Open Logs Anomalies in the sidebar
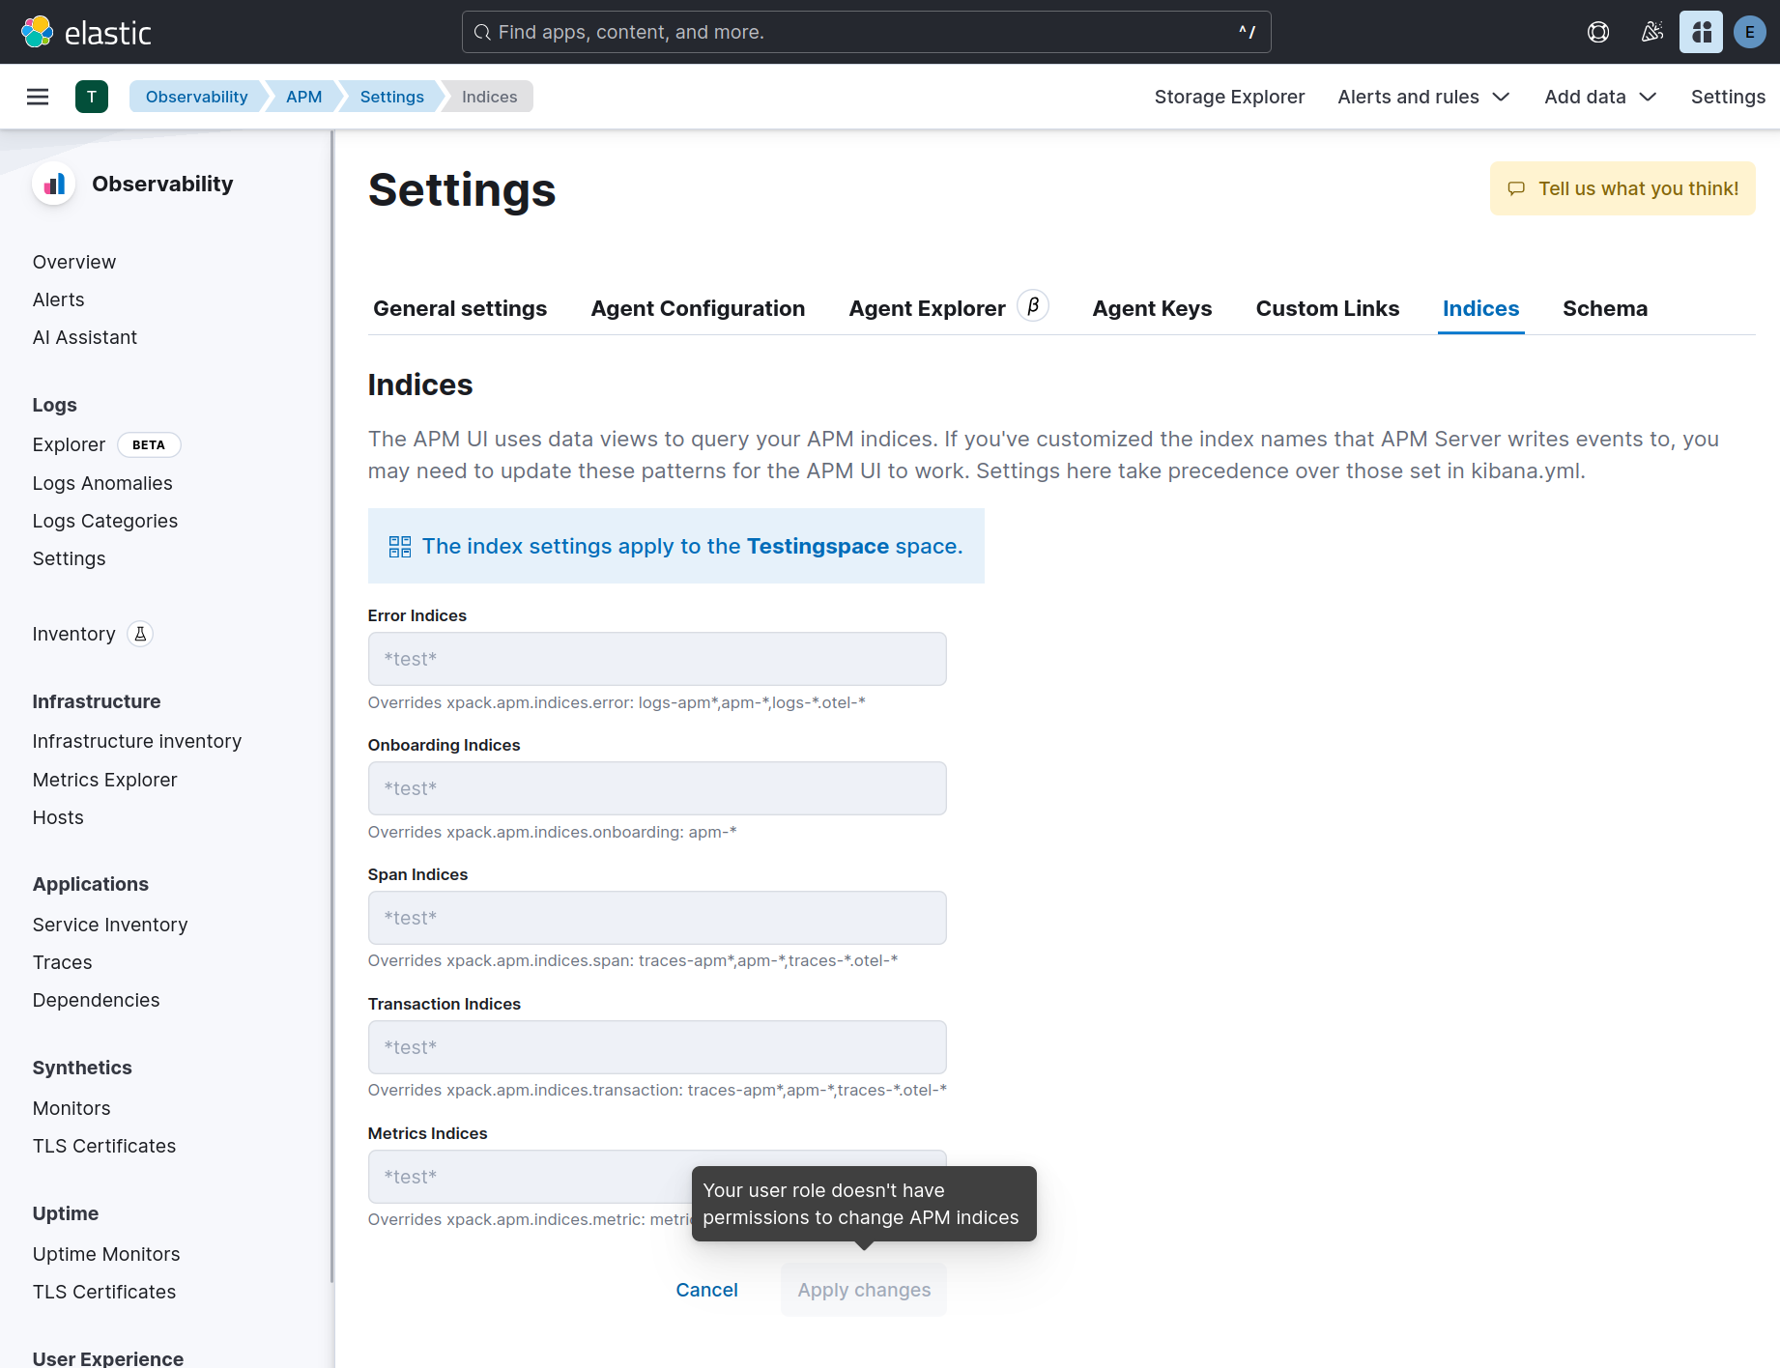Screen dimensions: 1780x1368 (102, 483)
